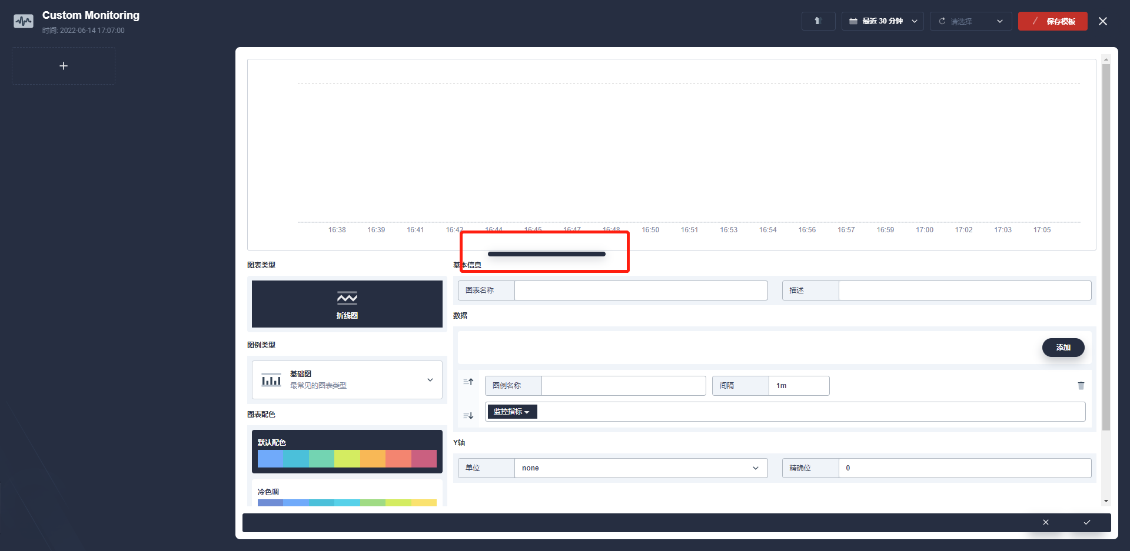This screenshot has height=551, width=1130.
Task: Click the red 保存模板 button
Action: pos(1052,21)
